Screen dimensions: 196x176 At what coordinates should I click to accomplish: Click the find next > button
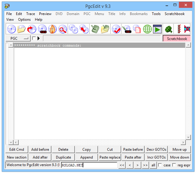(137, 165)
